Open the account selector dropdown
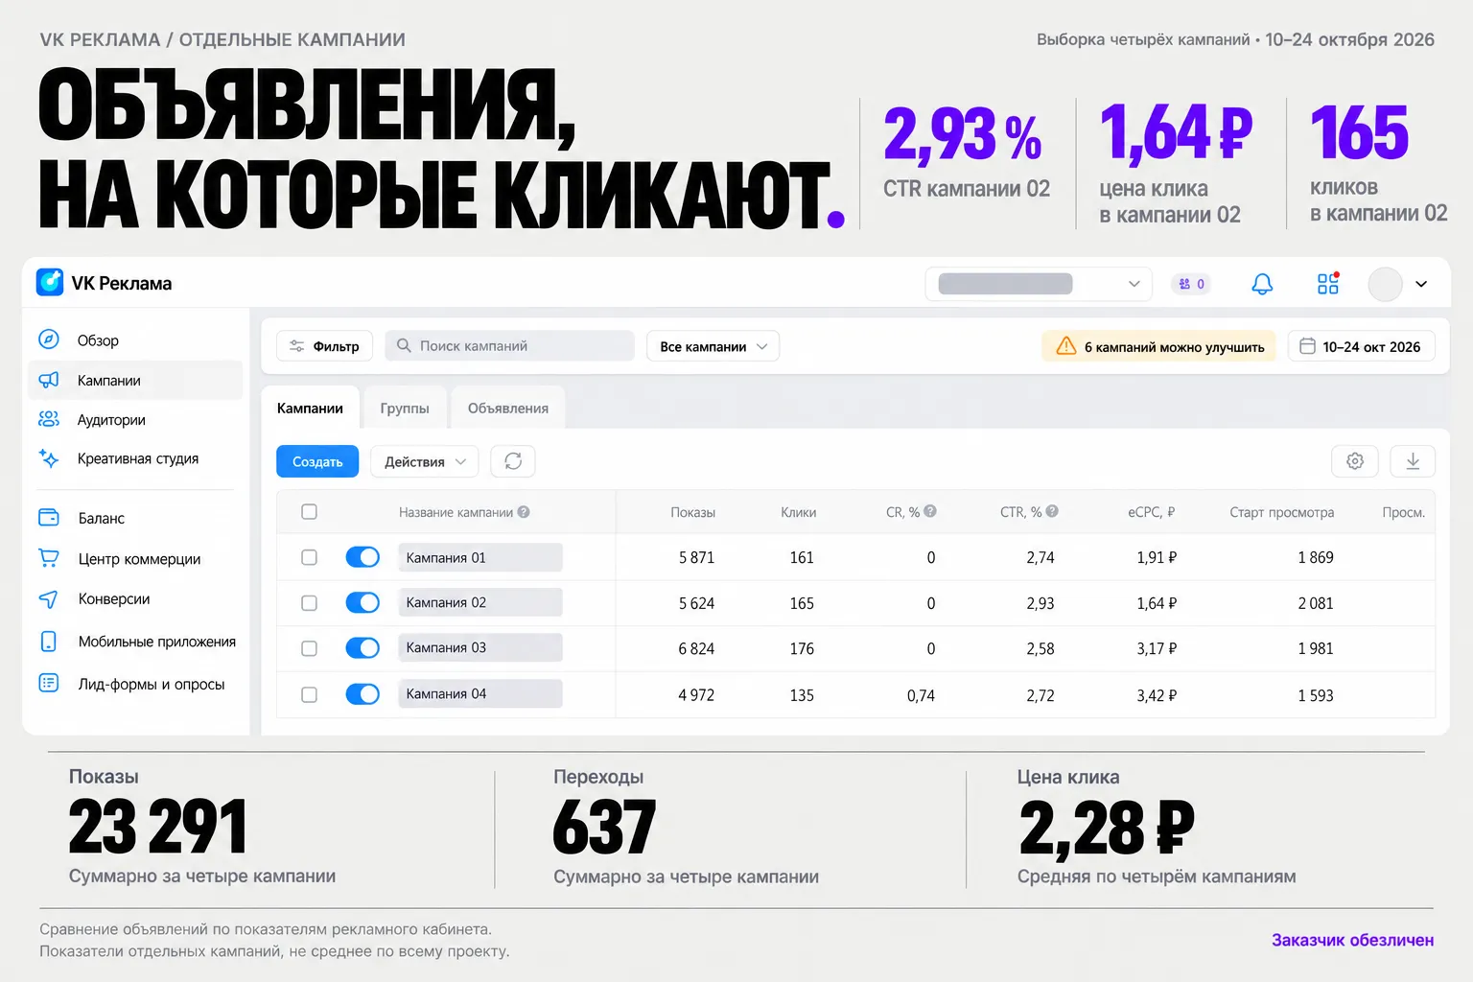 [x=1039, y=284]
